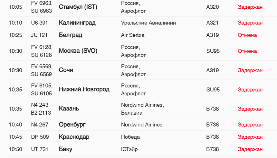Open the Нижний Новгород flight

click(x=84, y=90)
